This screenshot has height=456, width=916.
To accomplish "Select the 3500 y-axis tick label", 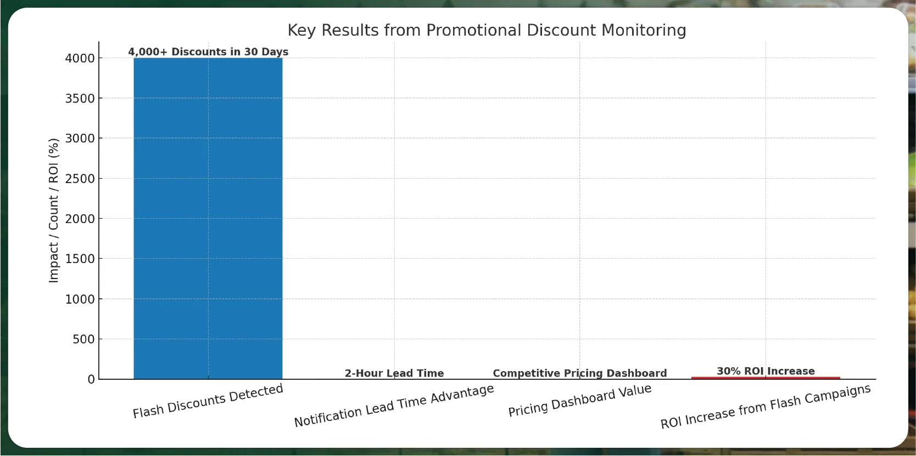I will [x=80, y=98].
